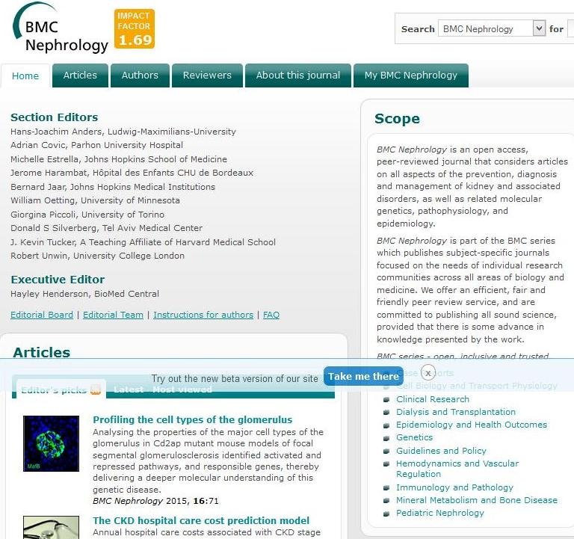Viewport: 574px width, 539px height.
Task: Open Immunology and Pathology section
Action: 454,487
